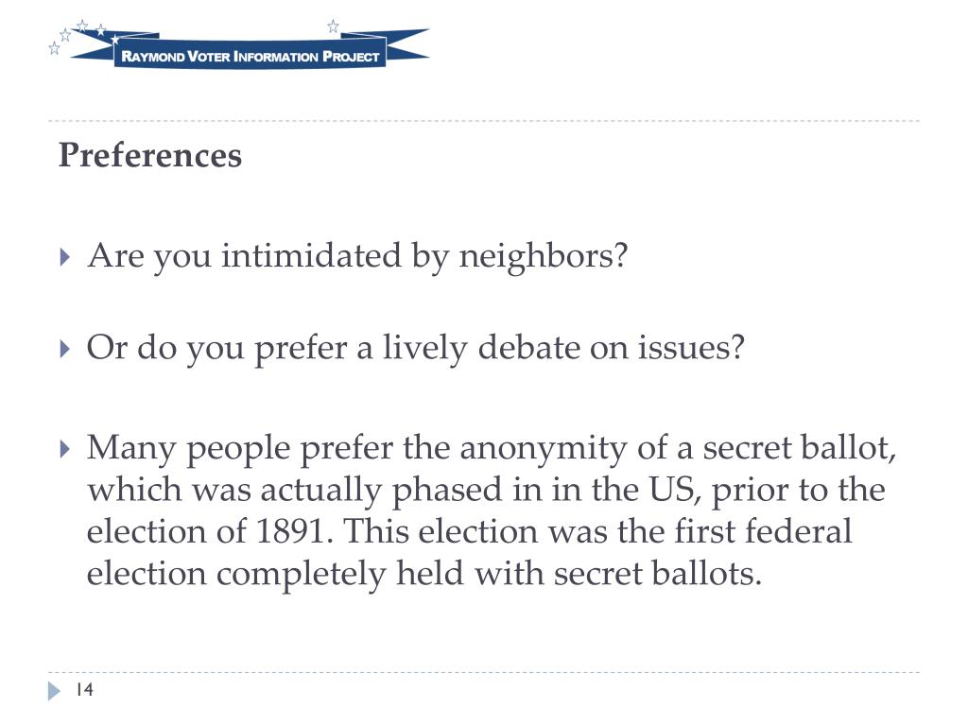Image resolution: width=968 pixels, height=726 pixels.
Task: Click the blue triangle next to slide number 14
Action: tap(54, 690)
